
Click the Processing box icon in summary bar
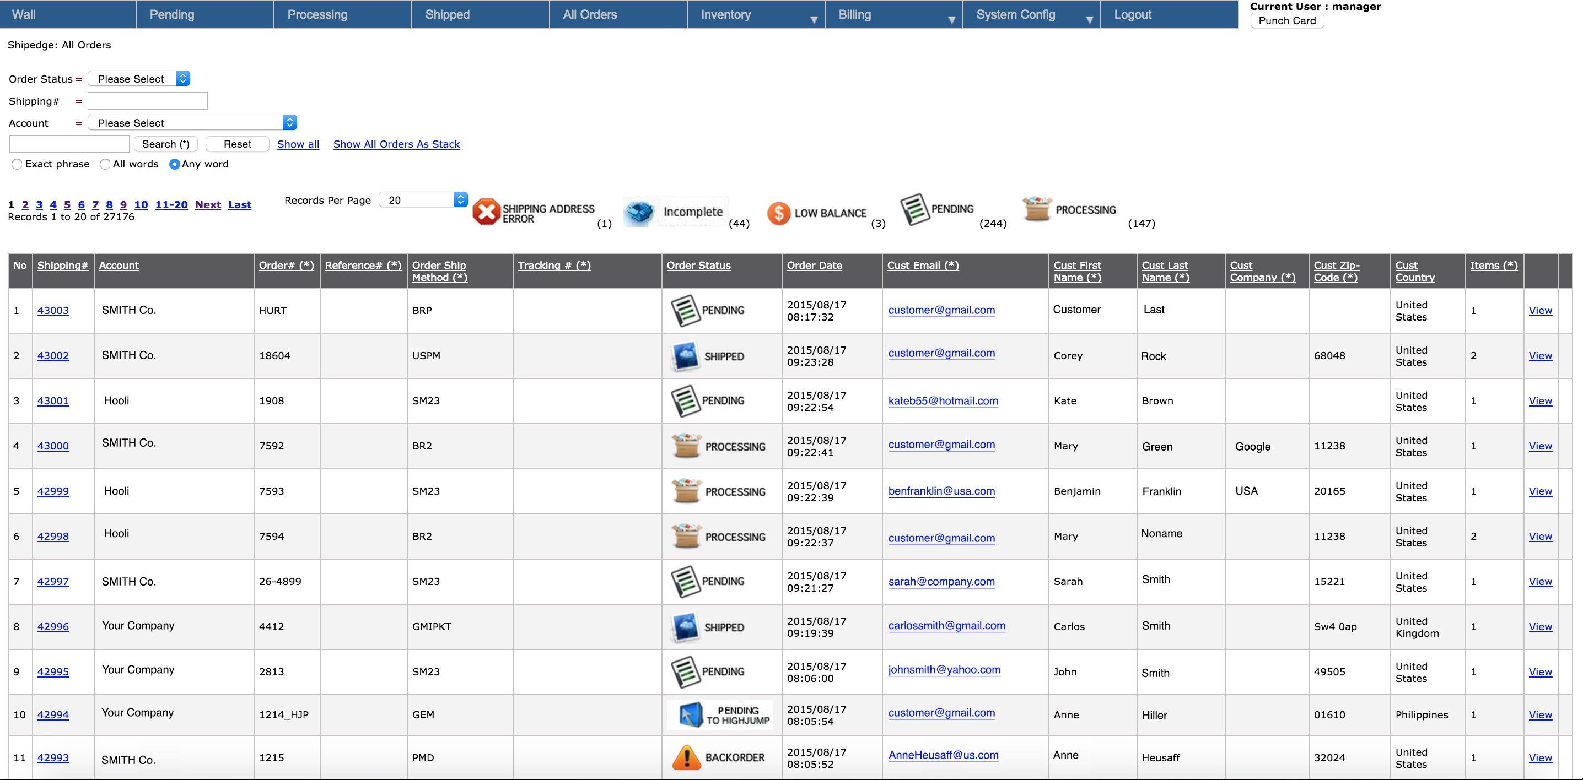click(x=1037, y=209)
